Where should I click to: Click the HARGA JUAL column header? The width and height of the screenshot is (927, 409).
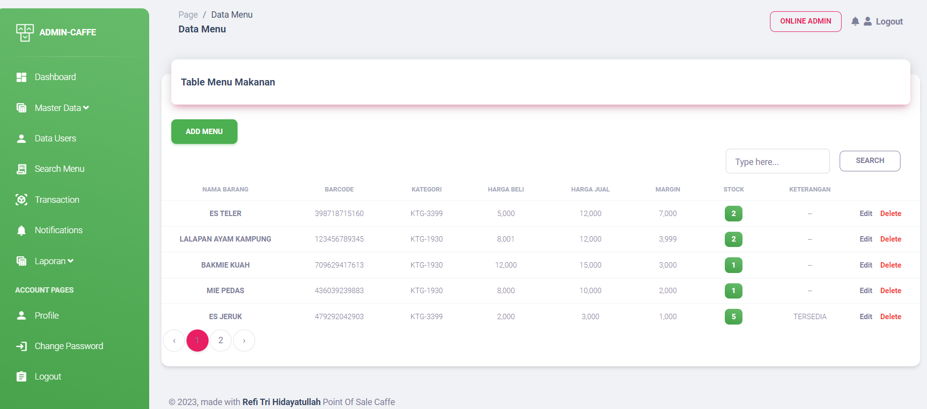tap(590, 190)
